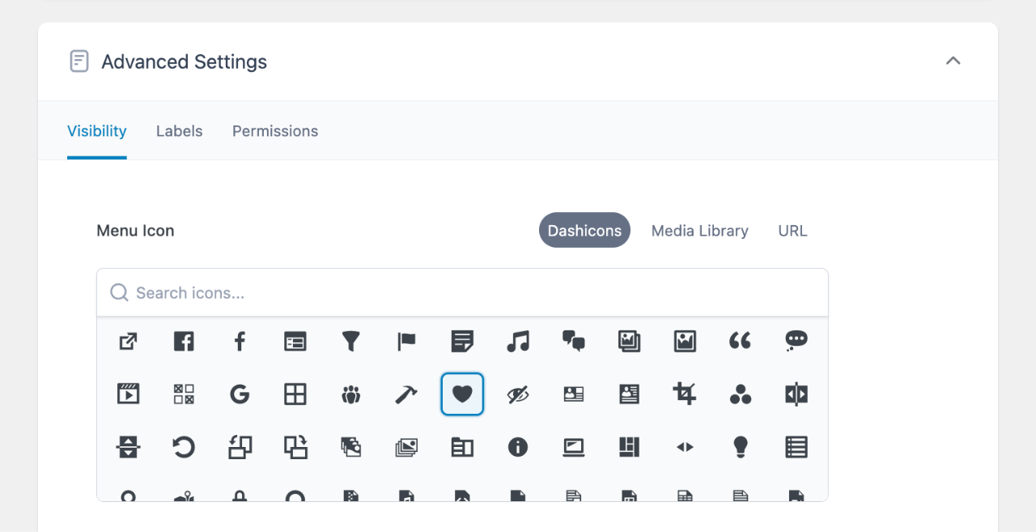This screenshot has height=532, width=1036.
Task: Click the selected heart icon
Action: coord(462,394)
